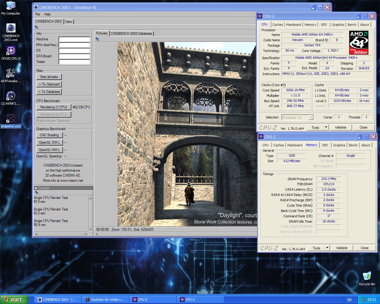Expand Tools dropdown arrow in lower CPU-Z
Viewport: 380px width, 304px height.
[327, 248]
